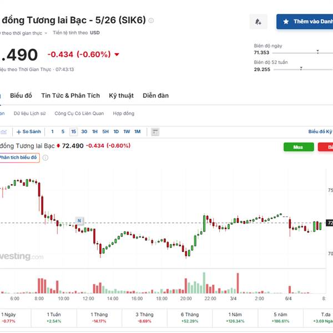Click the So Sánh compare button
Image resolution: width=333 pixels, height=333 pixels.
(x=29, y=132)
